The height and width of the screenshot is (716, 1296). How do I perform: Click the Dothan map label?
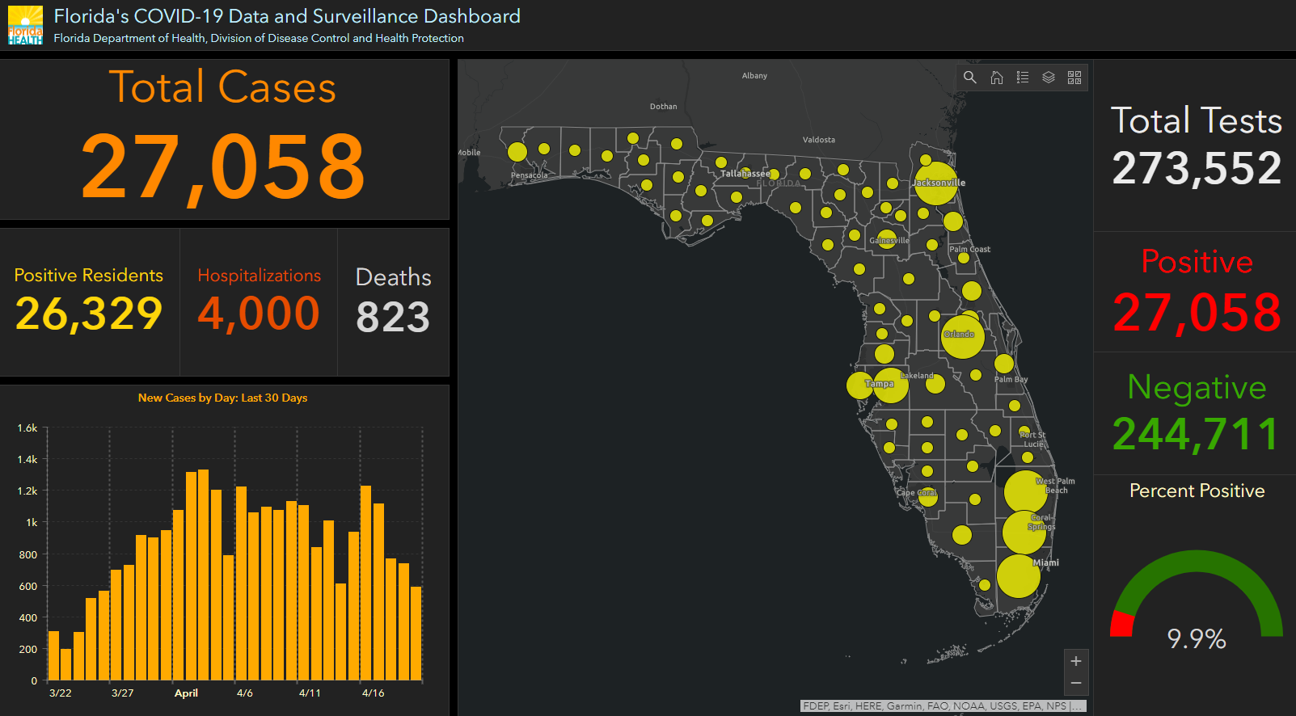[664, 107]
